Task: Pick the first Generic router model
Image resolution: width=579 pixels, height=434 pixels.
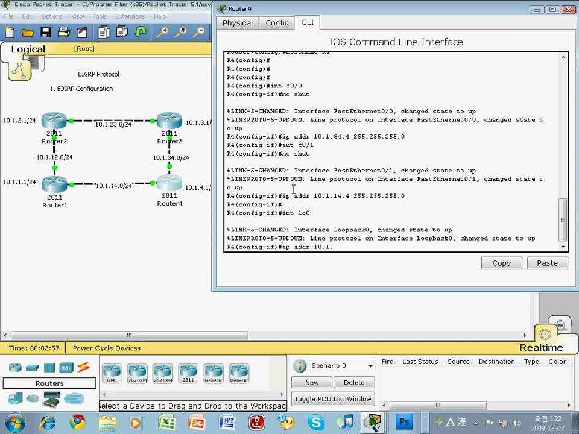Action: tap(214, 373)
